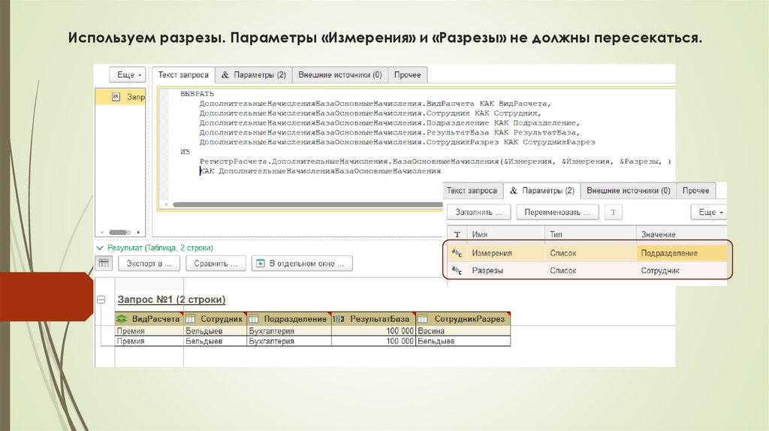Click the T type button beside Переименовать

click(x=614, y=212)
